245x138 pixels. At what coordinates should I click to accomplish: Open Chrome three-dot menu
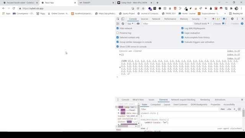point(242,8)
